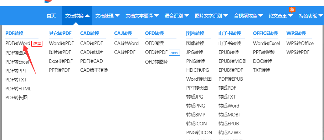This screenshot has height=140, width=324.
Task: Click the 推荐 badge next to PDF转Word
Action: click(x=37, y=44)
